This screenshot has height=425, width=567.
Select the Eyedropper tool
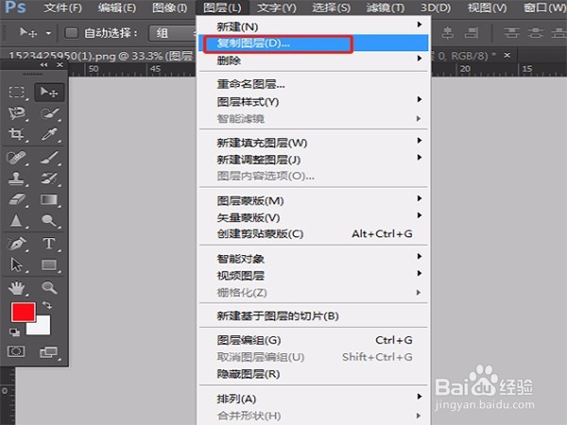tap(49, 134)
